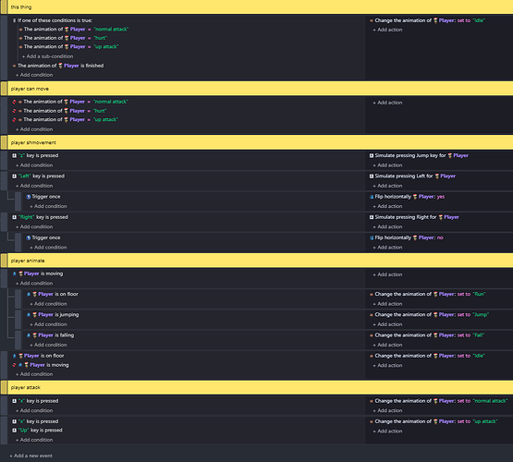513x462 pixels.
Task: Select the "player can move" comment header
Action: 260,89
